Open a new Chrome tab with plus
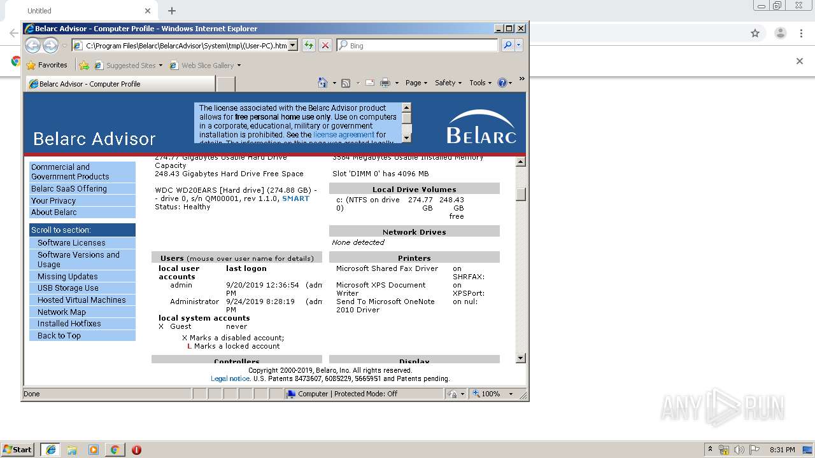 pos(172,11)
